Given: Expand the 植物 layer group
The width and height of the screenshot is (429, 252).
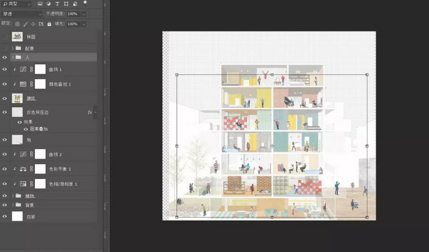Looking at the screenshot, I should 13,196.
